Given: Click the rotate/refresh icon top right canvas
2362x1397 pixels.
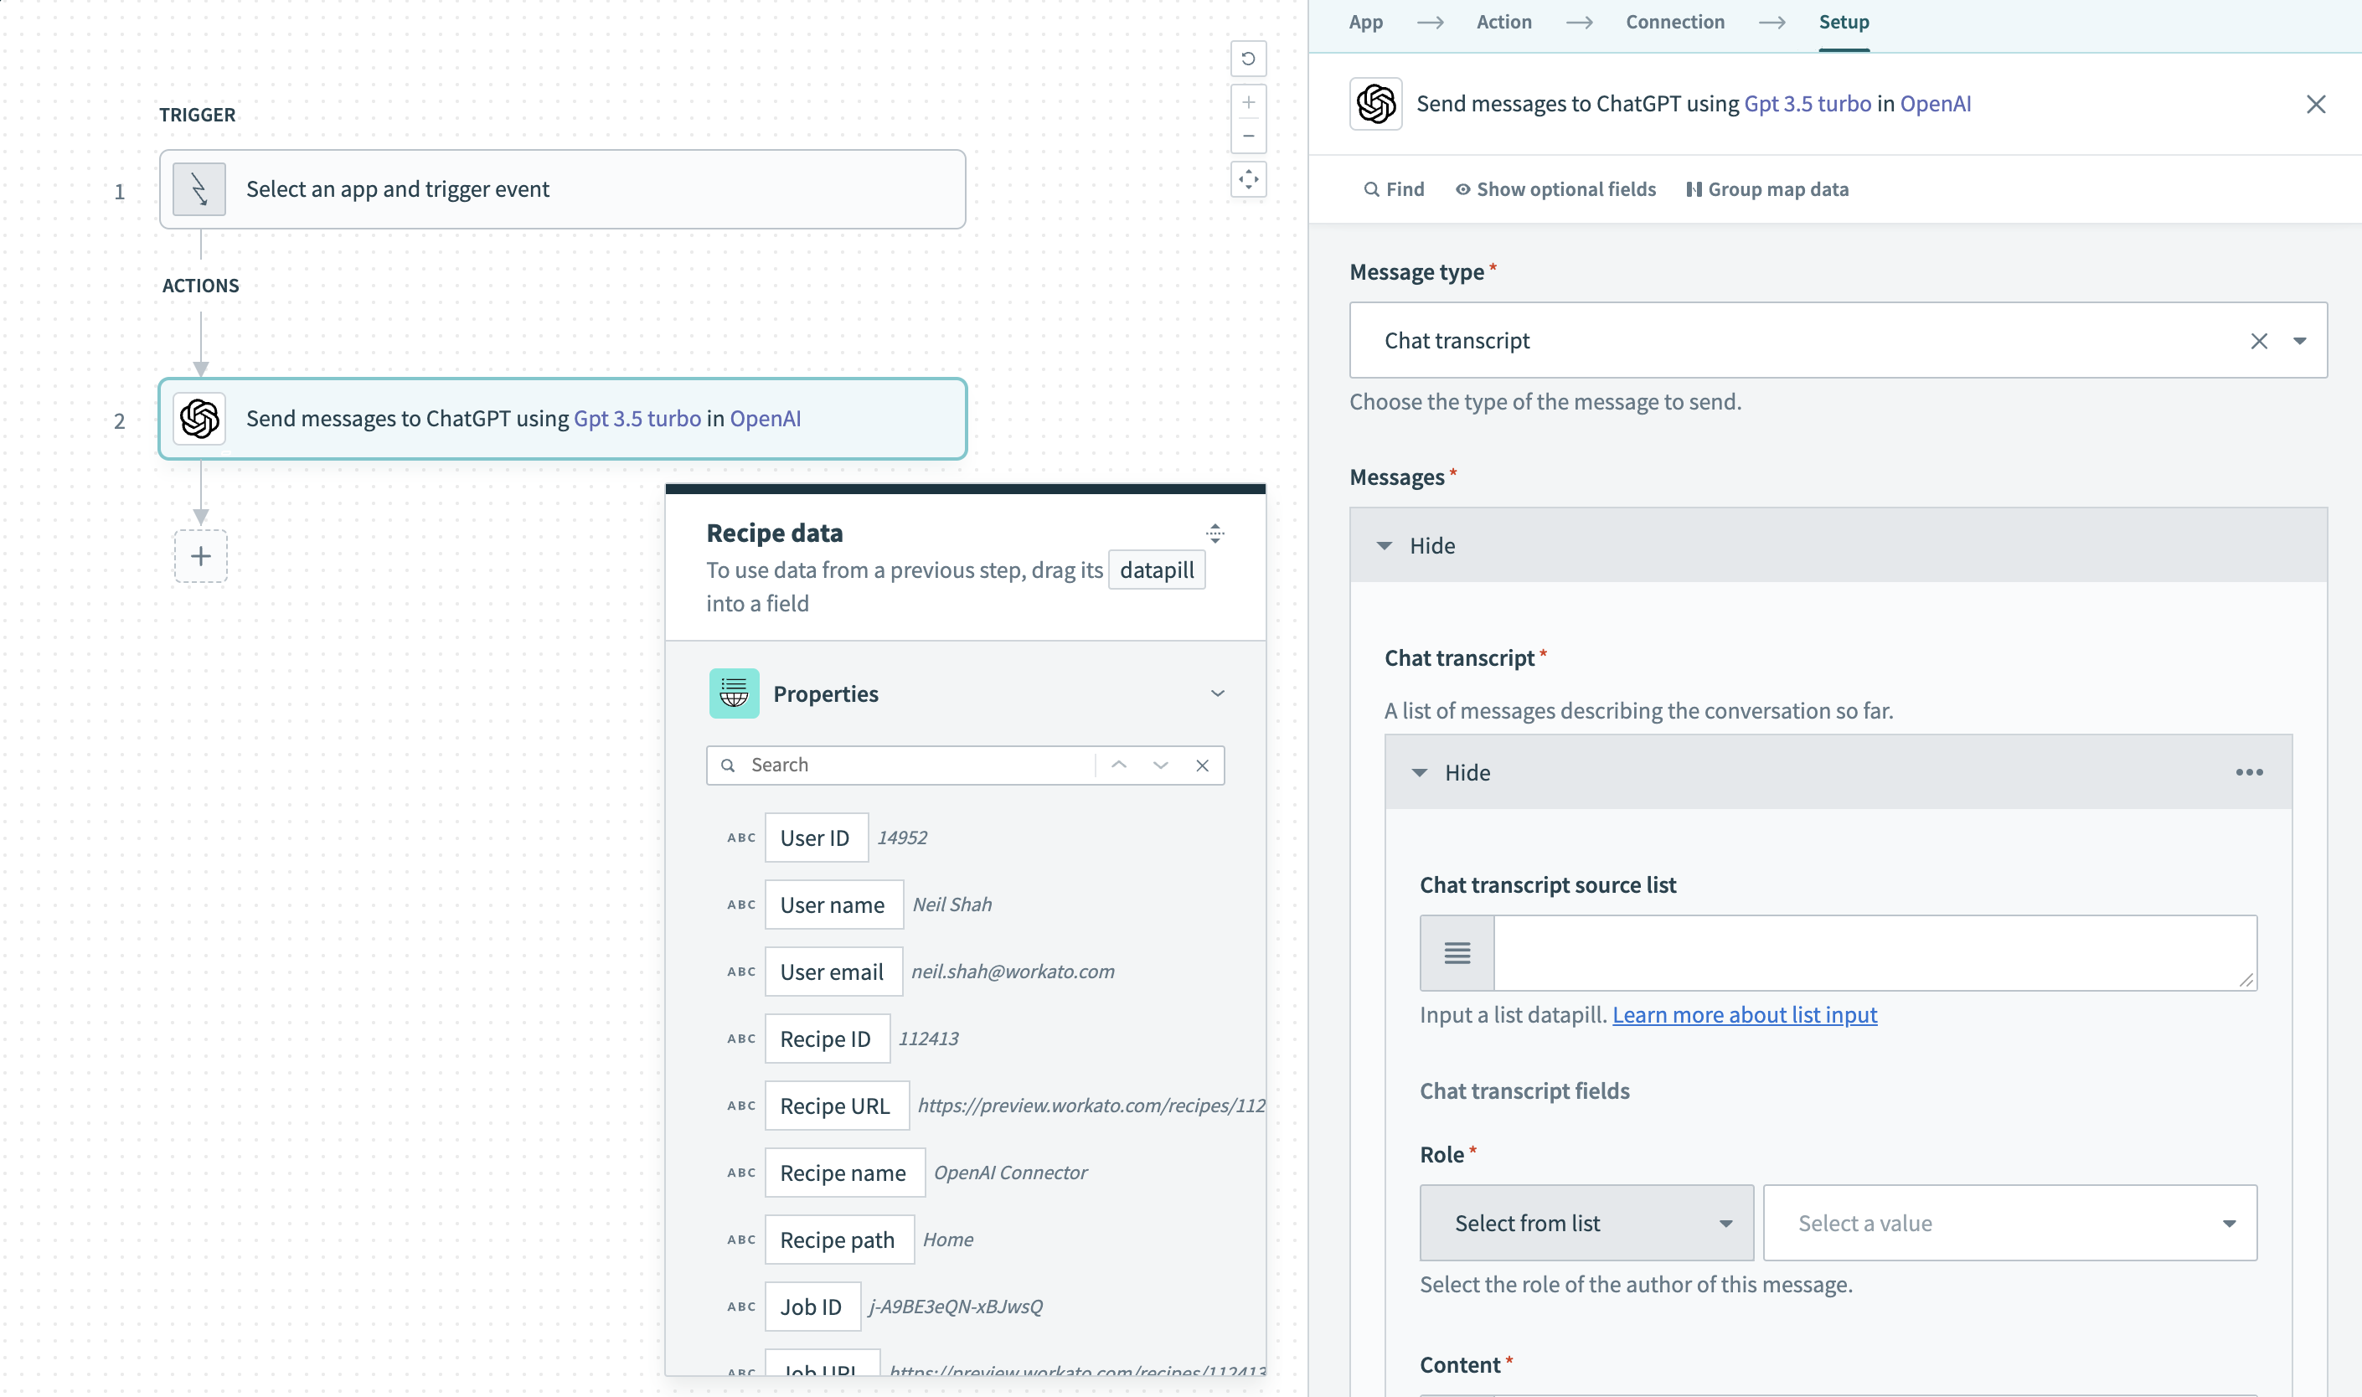Looking at the screenshot, I should (x=1247, y=59).
